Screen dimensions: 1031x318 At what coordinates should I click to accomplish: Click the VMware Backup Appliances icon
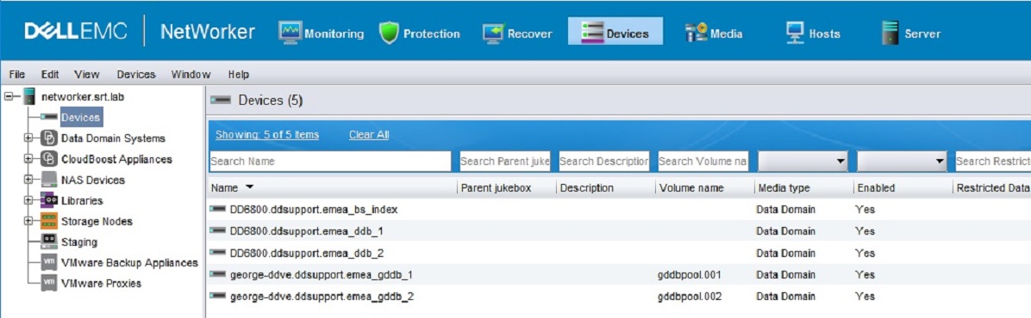[x=49, y=262]
